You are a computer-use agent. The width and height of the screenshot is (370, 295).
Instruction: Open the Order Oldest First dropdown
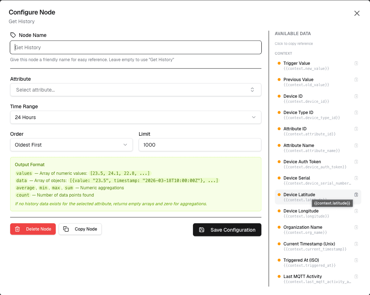click(x=71, y=145)
